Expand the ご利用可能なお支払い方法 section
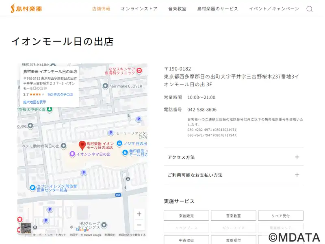325x244 pixels. click(234, 175)
